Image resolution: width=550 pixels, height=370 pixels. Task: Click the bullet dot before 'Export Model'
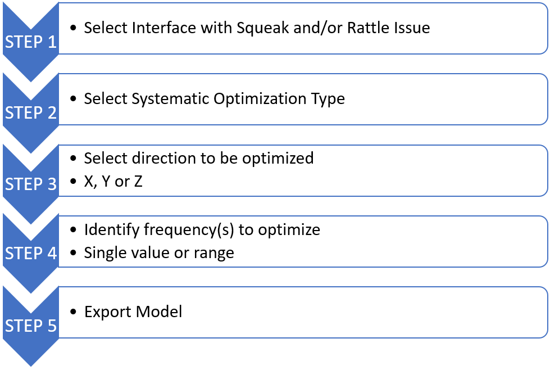73,312
